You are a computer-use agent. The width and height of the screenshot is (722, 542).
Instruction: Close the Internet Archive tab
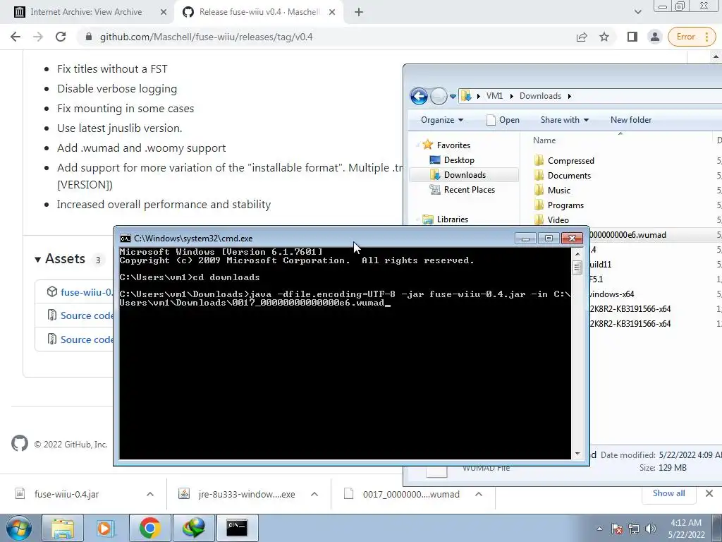[163, 12]
